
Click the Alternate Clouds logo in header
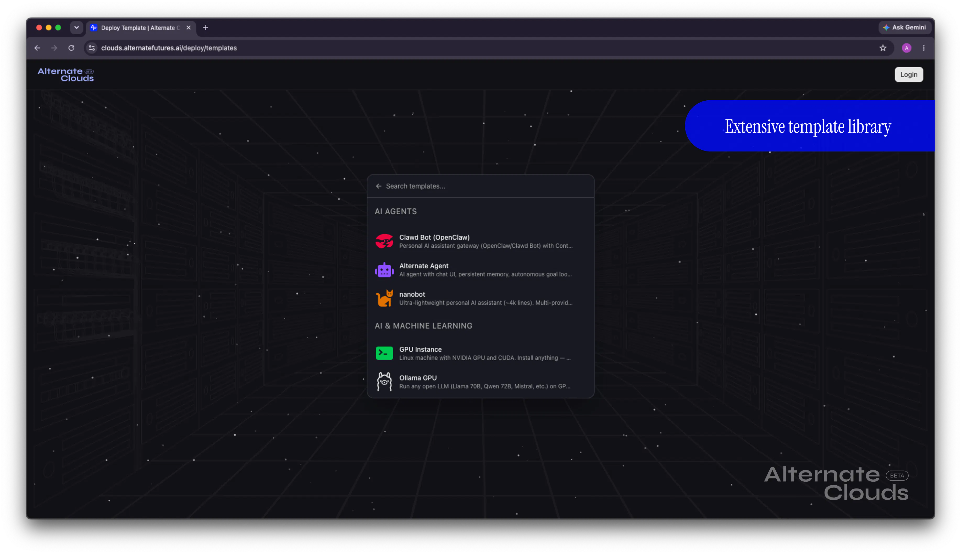coord(66,75)
